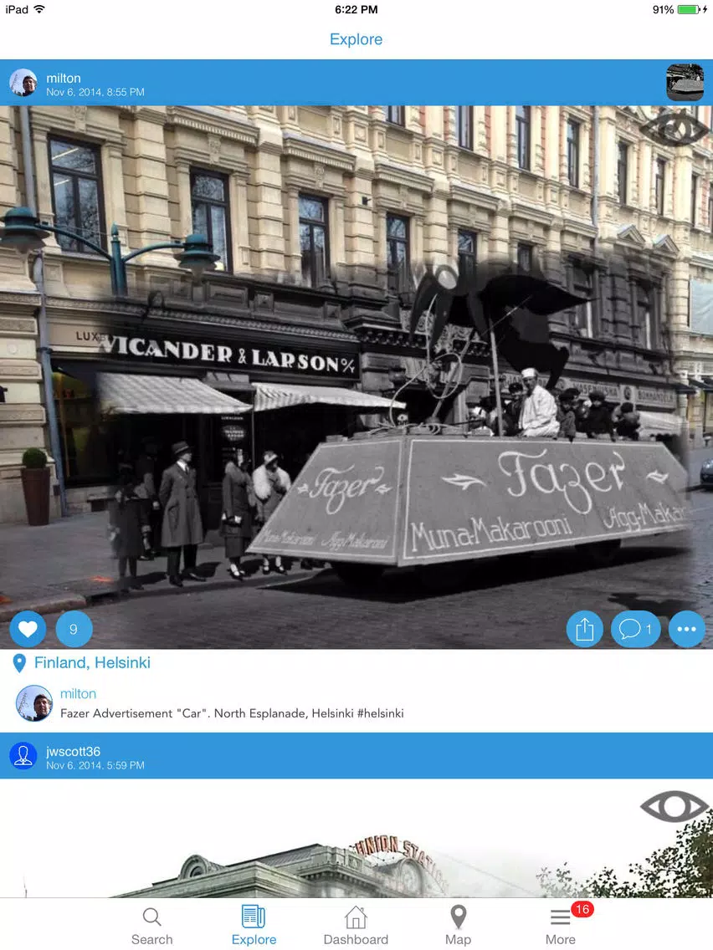Open milton's name above the caption
This screenshot has height=950, width=713.
(78, 694)
